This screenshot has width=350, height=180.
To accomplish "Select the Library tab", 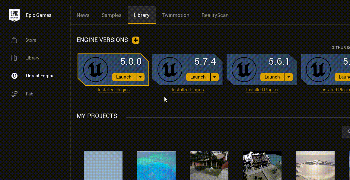I will pyautogui.click(x=142, y=15).
